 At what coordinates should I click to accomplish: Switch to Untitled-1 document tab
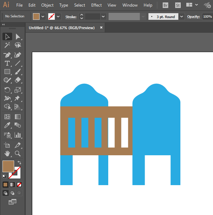click(x=61, y=28)
